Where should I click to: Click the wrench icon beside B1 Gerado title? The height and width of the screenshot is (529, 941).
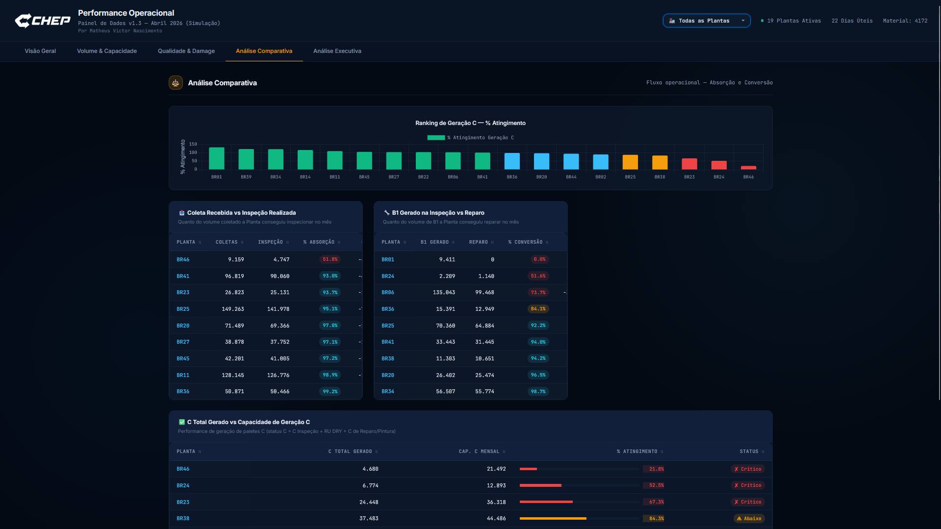pos(386,213)
